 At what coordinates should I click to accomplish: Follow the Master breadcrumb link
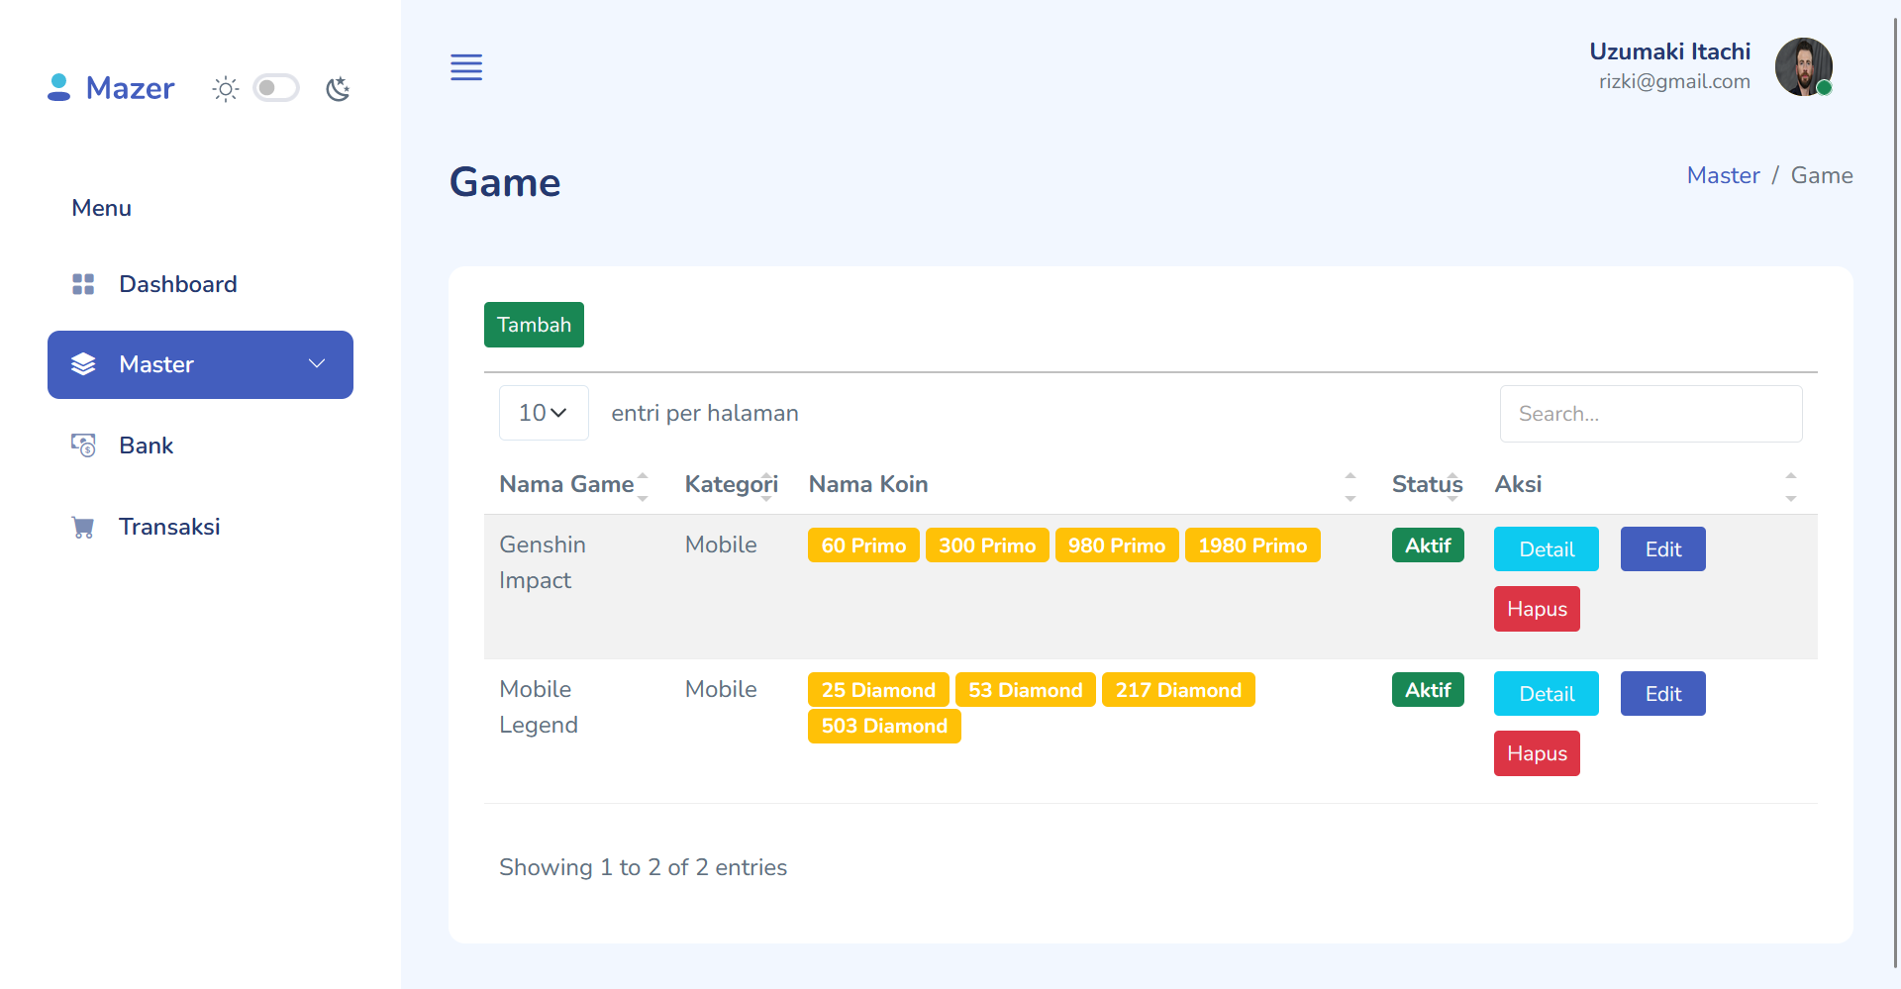click(1723, 175)
